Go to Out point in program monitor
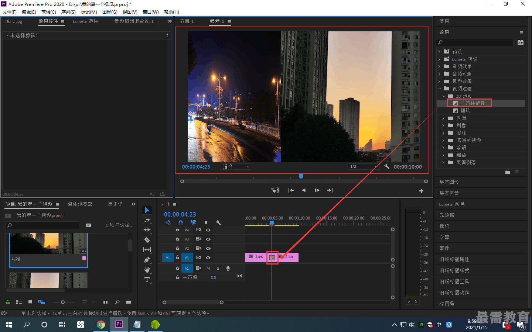 [x=330, y=190]
